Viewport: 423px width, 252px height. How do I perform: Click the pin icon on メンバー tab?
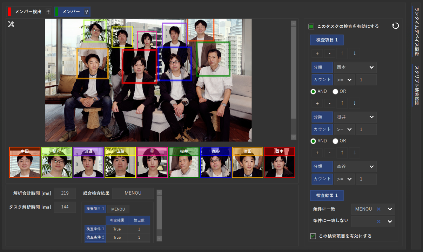[x=86, y=12]
